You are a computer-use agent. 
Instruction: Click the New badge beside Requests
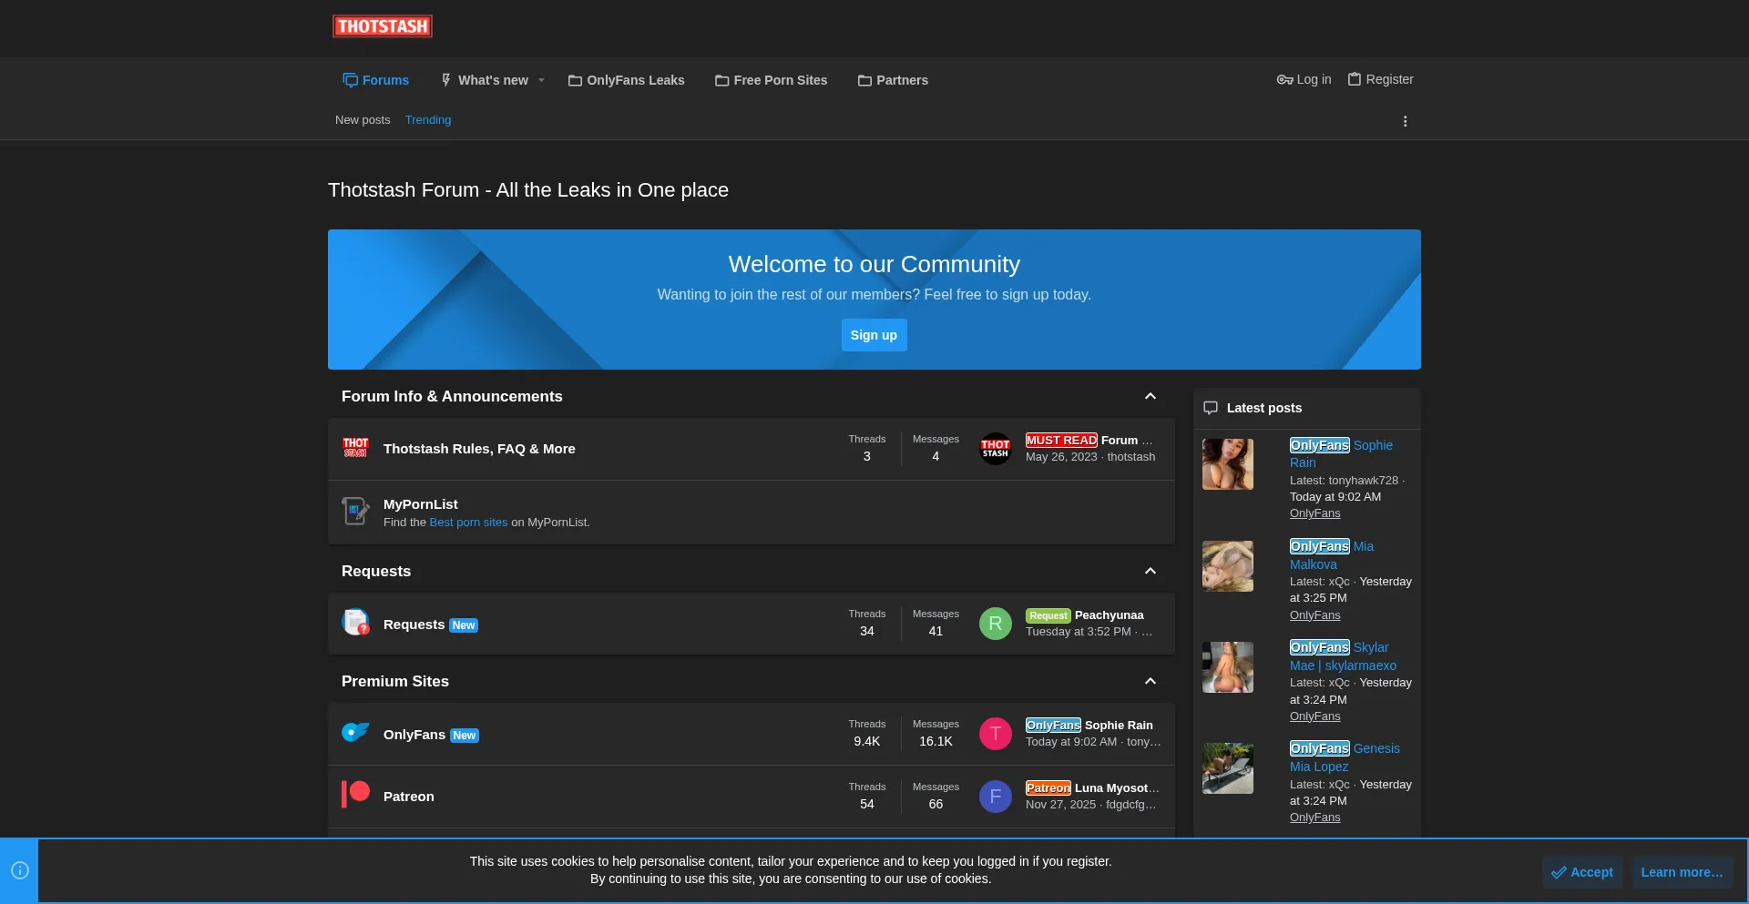click(x=464, y=625)
